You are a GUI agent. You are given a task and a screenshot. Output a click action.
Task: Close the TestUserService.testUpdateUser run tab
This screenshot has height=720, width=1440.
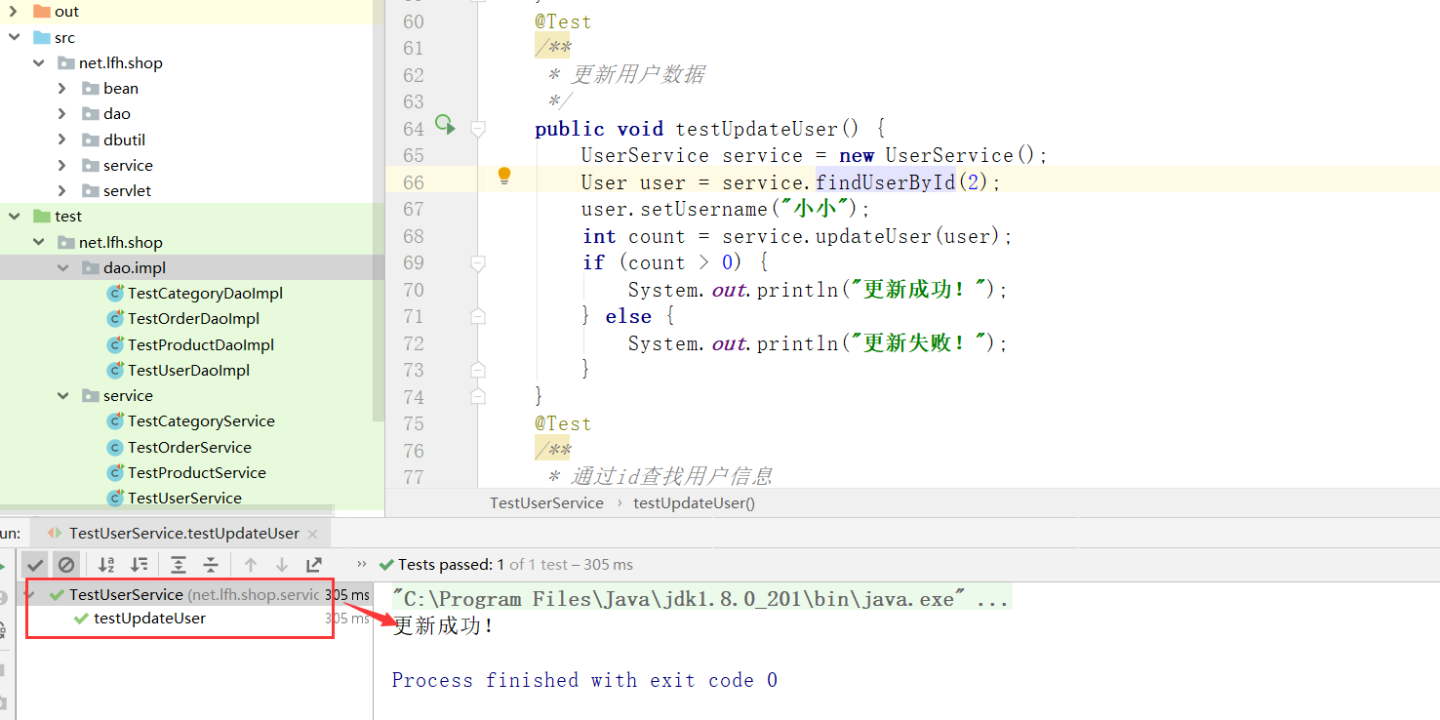tap(312, 534)
